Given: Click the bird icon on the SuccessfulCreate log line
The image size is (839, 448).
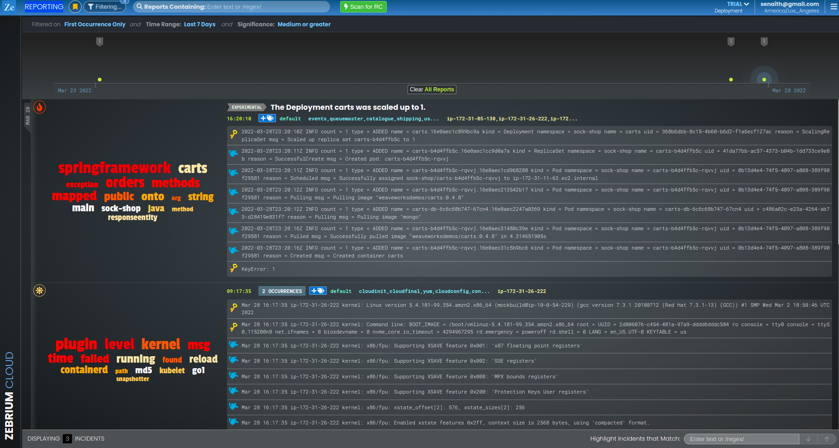Looking at the screenshot, I should pyautogui.click(x=234, y=153).
